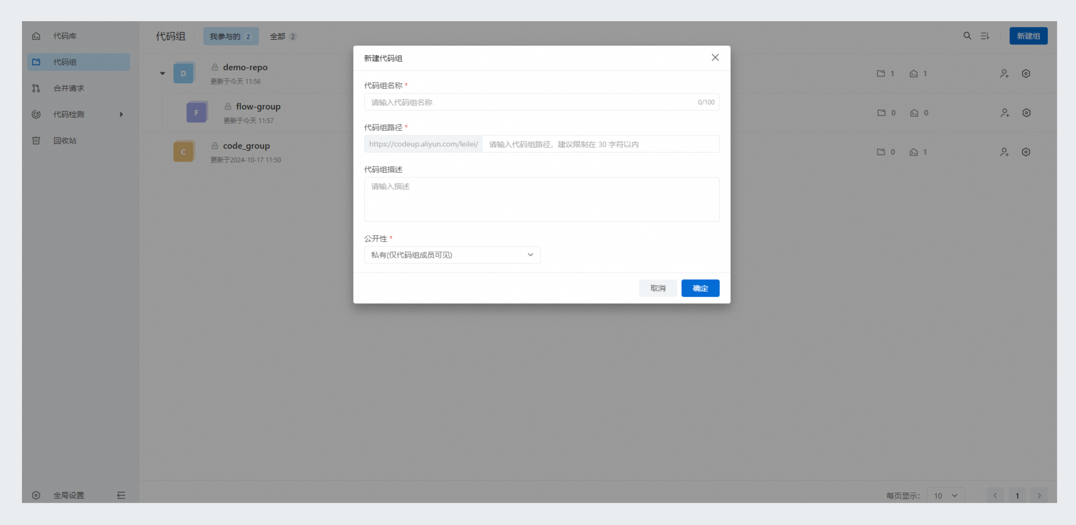Confirm with the 确定 button
Image resolution: width=1076 pixels, height=525 pixels.
pyautogui.click(x=700, y=288)
